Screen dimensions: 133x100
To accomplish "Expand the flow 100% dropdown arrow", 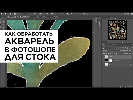I will tap(49, 14).
